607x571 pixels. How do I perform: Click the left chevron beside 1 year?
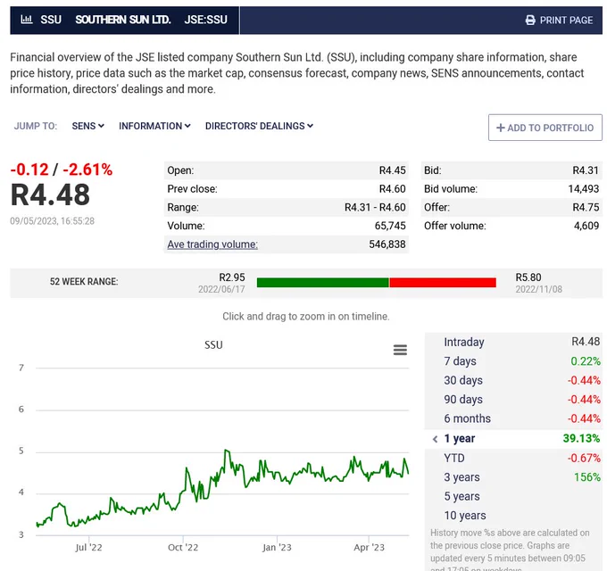435,439
